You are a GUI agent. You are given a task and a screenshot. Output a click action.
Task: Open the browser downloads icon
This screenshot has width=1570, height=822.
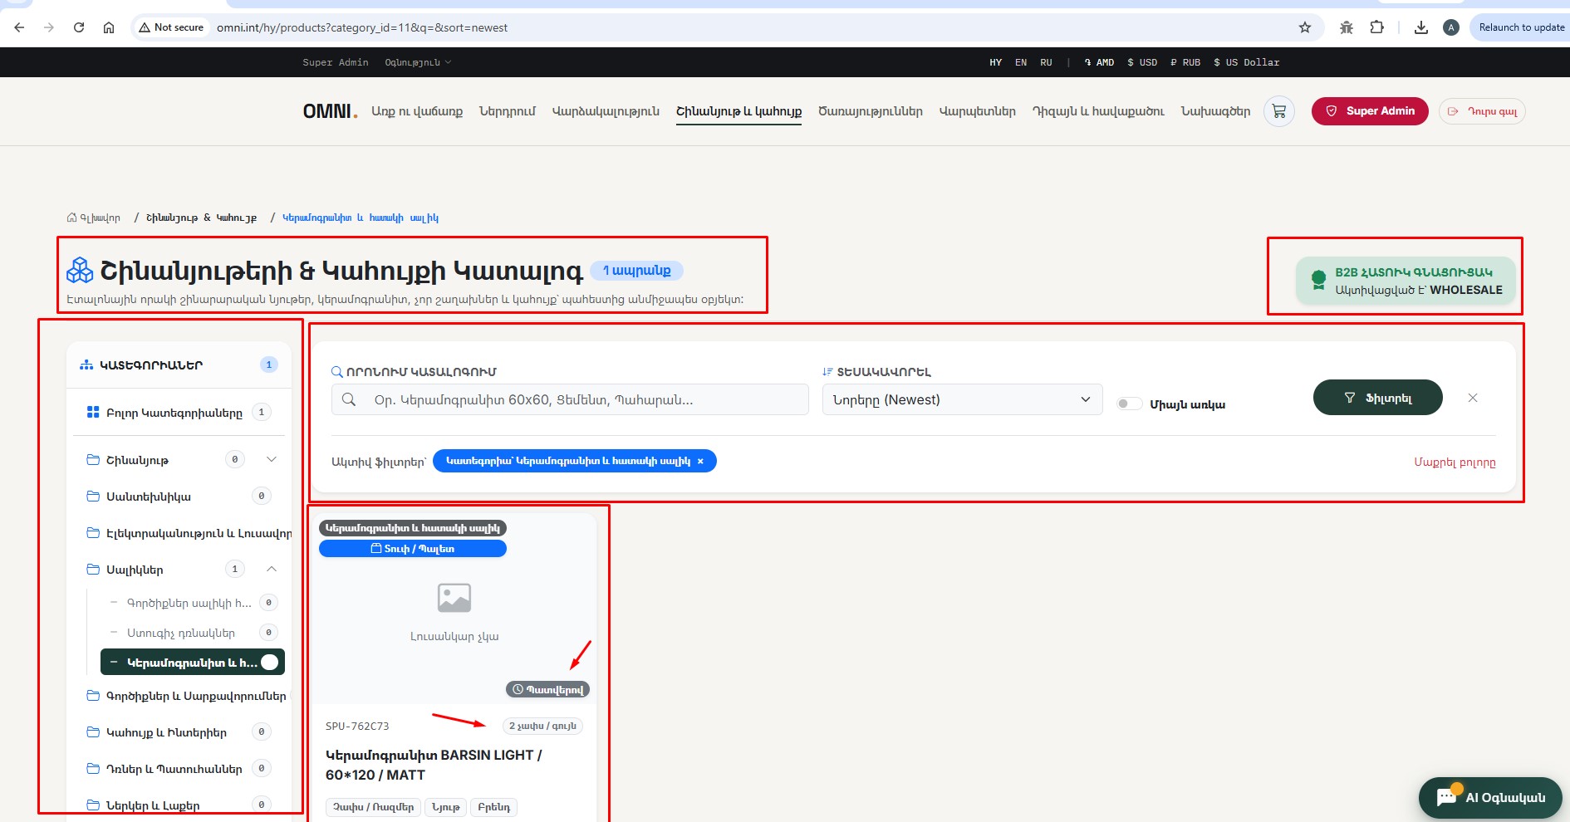[x=1421, y=27]
